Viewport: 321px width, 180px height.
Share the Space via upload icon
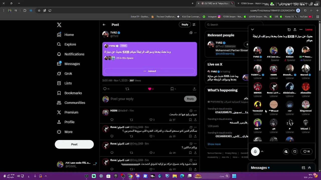pyautogui.click(x=295, y=29)
